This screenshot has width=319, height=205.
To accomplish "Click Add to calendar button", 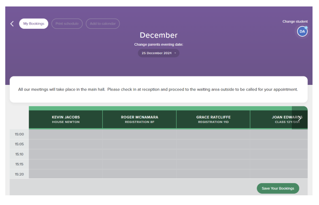I will pyautogui.click(x=102, y=24).
